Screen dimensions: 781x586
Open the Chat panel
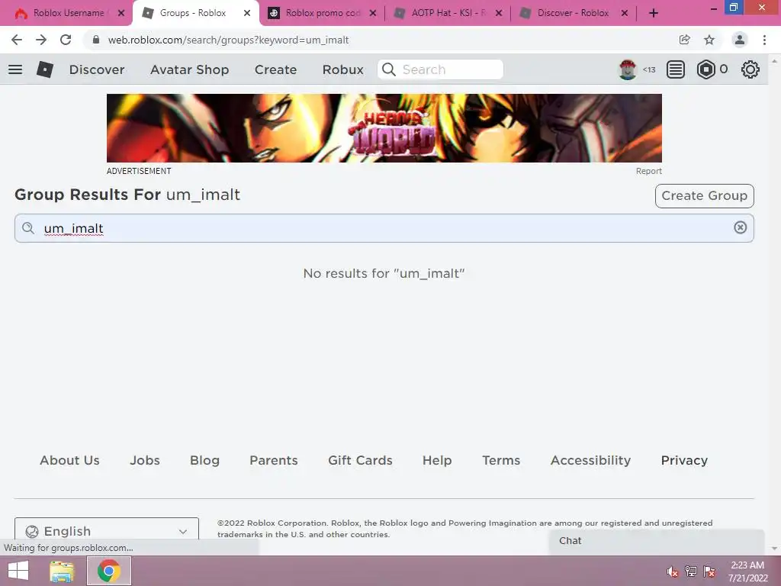pyautogui.click(x=657, y=541)
